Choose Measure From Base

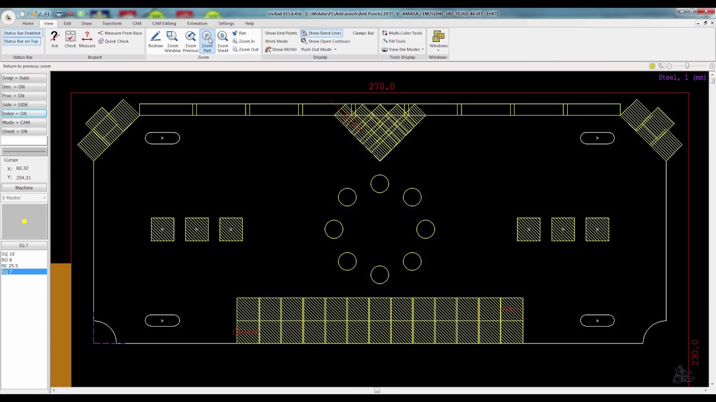pyautogui.click(x=120, y=33)
